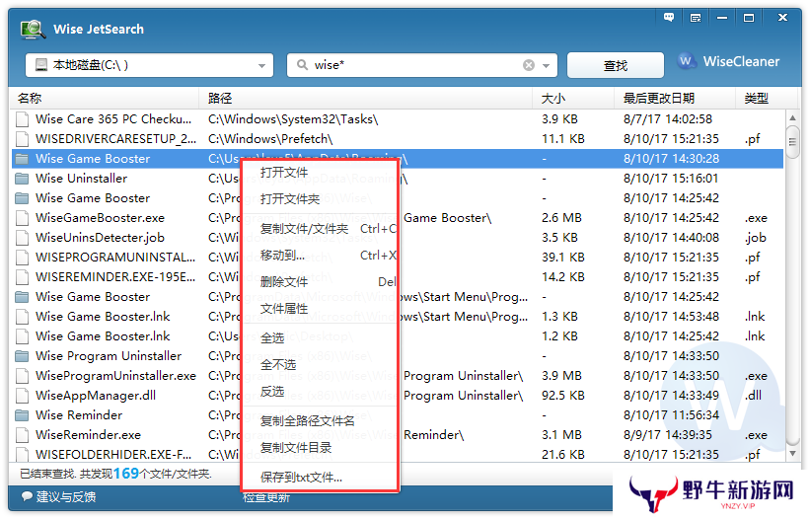This screenshot has width=810, height=519.
Task: Open the drive selection dropdown 本地磁盘(C:\)
Action: coord(149,65)
